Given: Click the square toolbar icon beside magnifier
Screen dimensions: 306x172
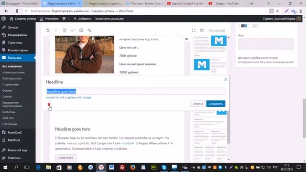Looking at the screenshot, I should coord(81,30).
